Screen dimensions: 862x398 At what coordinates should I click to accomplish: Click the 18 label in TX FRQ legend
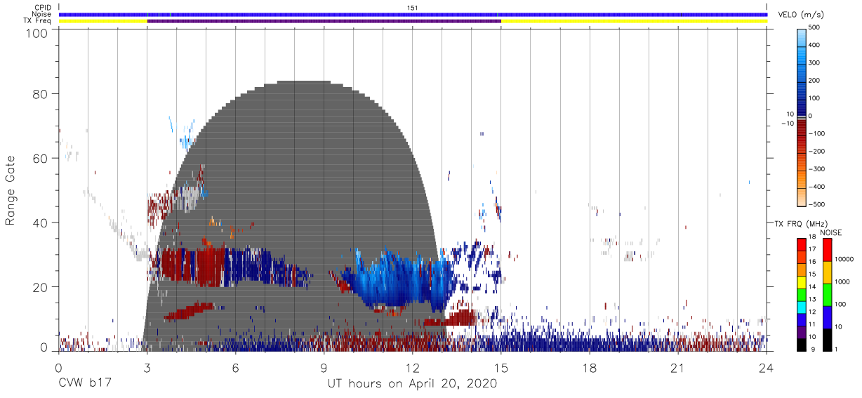(811, 238)
